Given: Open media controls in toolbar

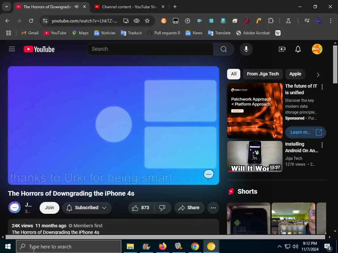Looking at the screenshot, I should pos(307,21).
